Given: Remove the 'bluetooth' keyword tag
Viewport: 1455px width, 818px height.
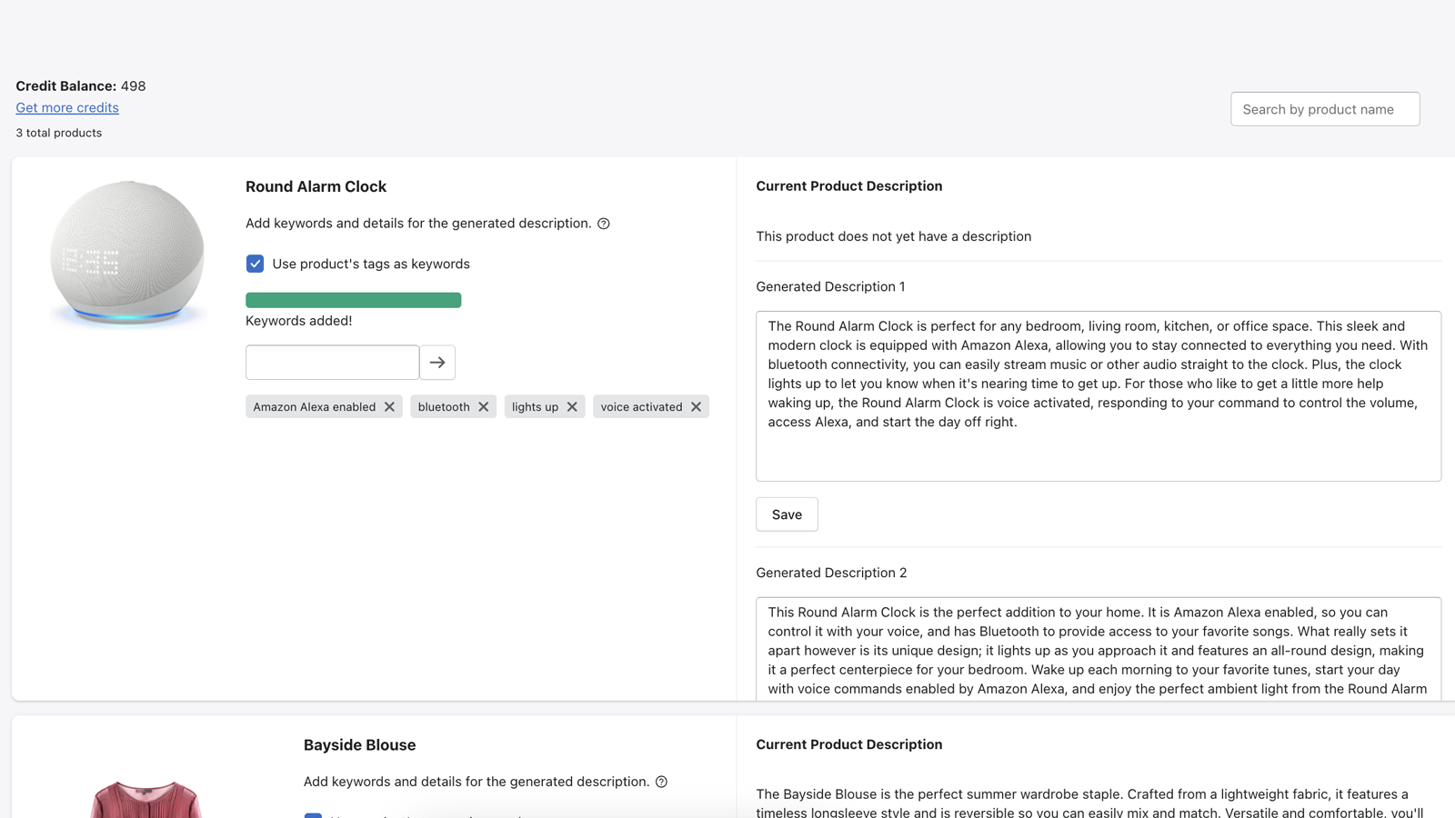Looking at the screenshot, I should (x=484, y=406).
